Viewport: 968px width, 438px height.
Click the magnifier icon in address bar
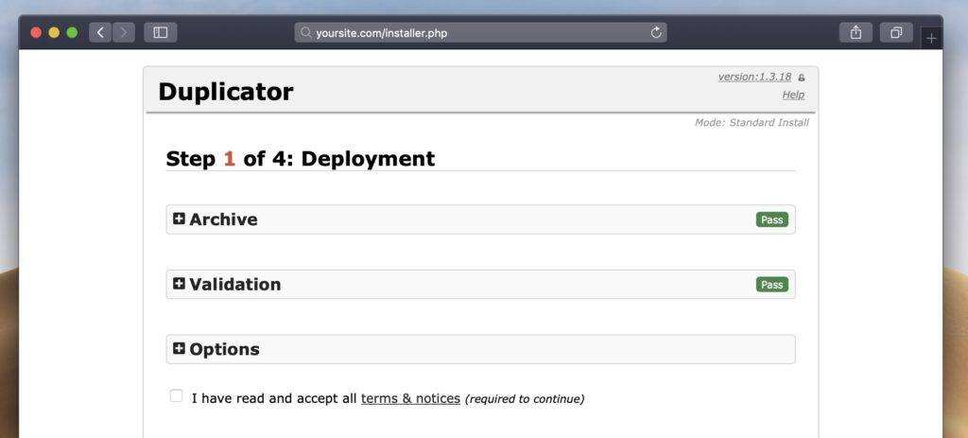[305, 33]
